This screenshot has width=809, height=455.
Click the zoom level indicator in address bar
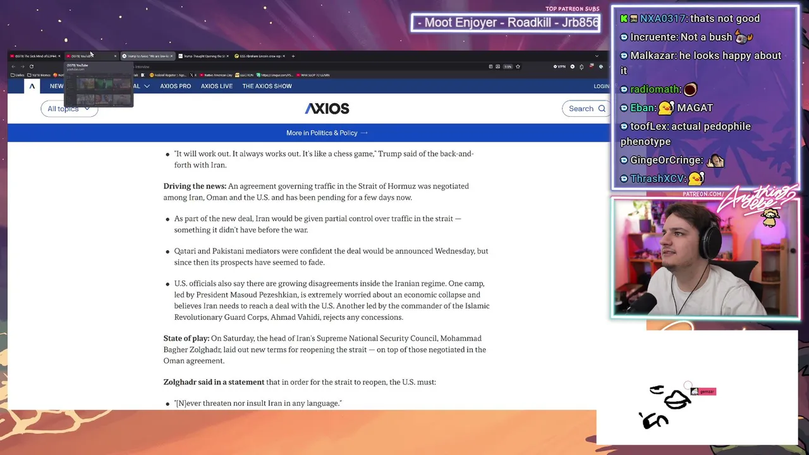pos(508,66)
